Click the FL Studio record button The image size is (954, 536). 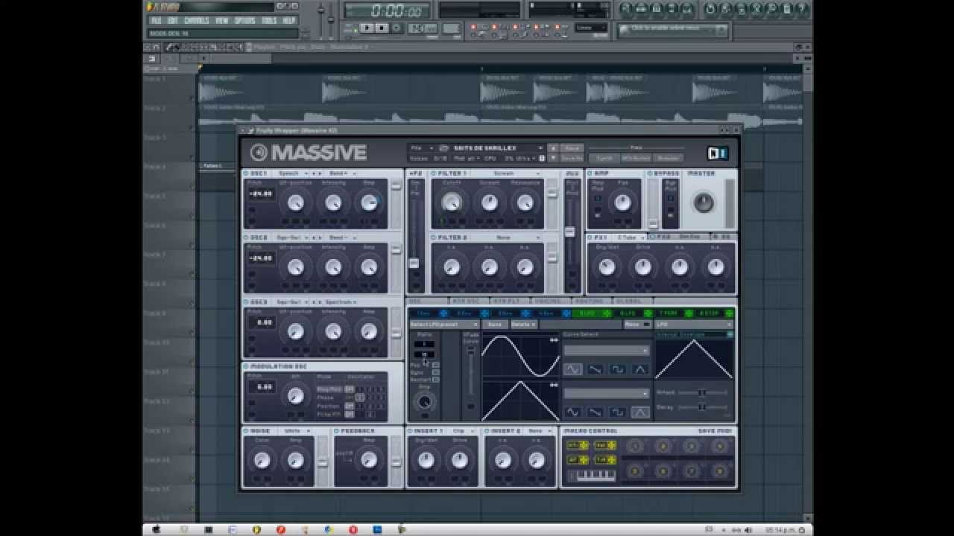(397, 28)
